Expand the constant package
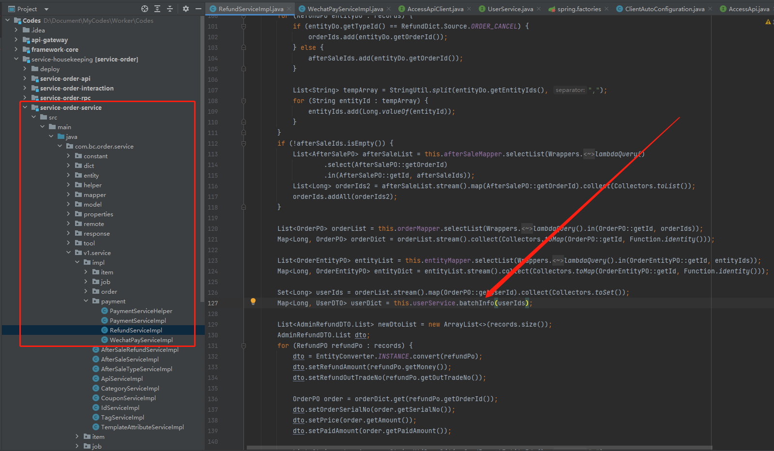 [68, 156]
